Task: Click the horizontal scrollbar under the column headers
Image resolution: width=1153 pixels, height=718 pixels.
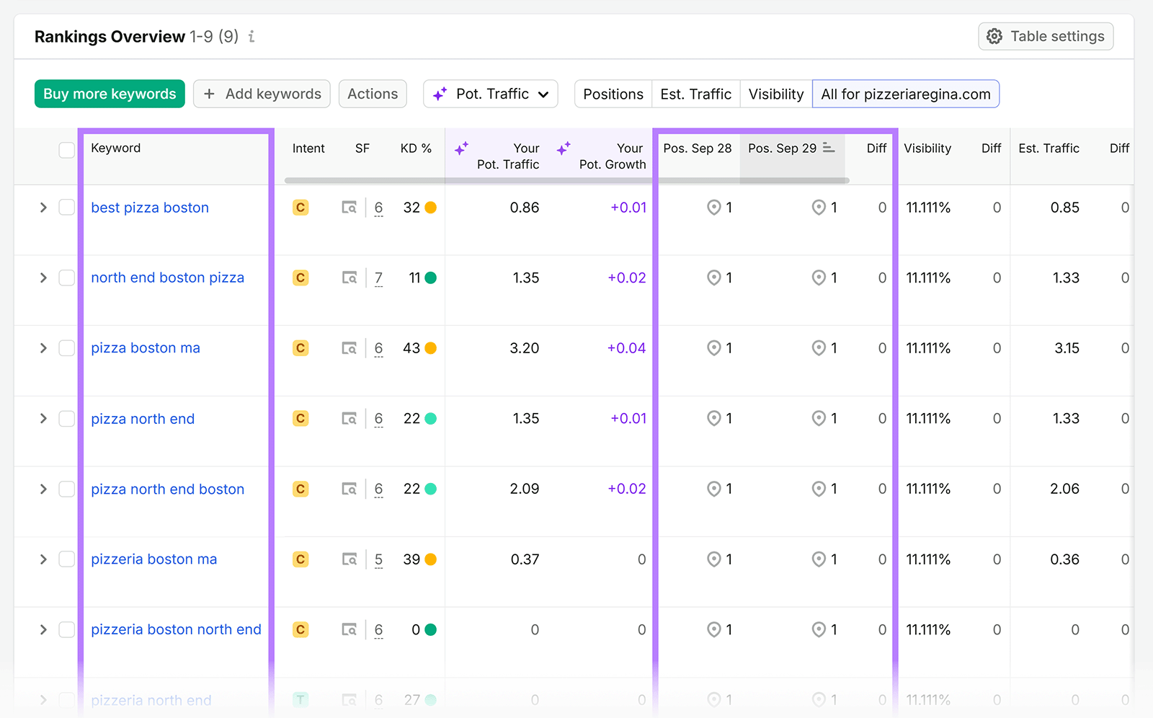Action: [567, 180]
